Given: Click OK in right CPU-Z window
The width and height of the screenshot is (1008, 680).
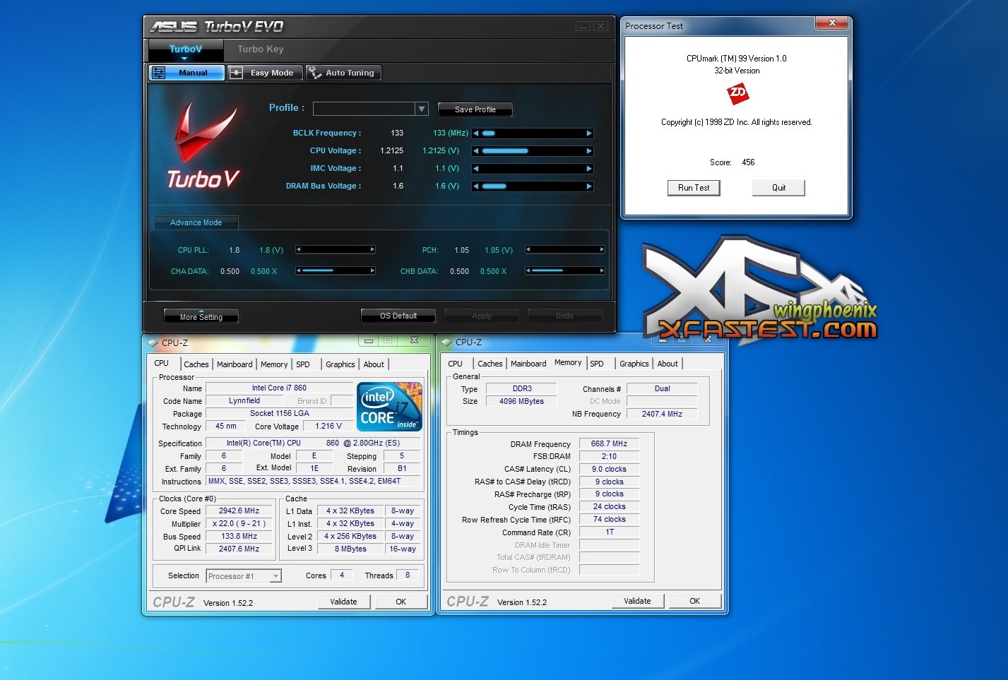Looking at the screenshot, I should tap(695, 601).
